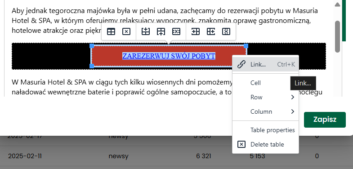Click 'newsy' in the 2025-02-11 row
The width and height of the screenshot is (353, 169).
coord(118,156)
